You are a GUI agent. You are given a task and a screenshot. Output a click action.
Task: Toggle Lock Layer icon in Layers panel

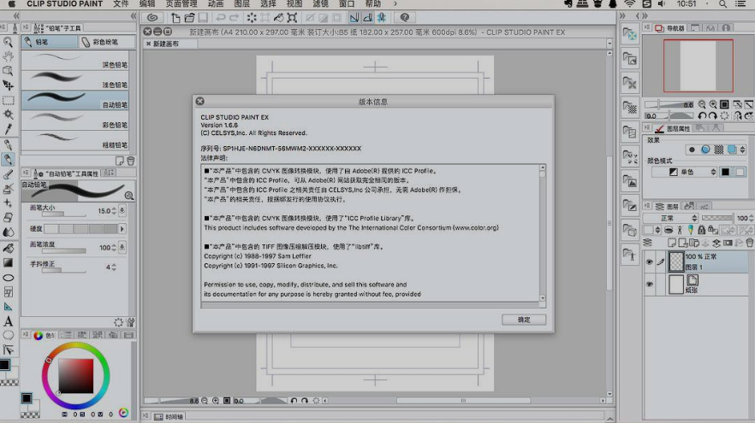(702, 230)
